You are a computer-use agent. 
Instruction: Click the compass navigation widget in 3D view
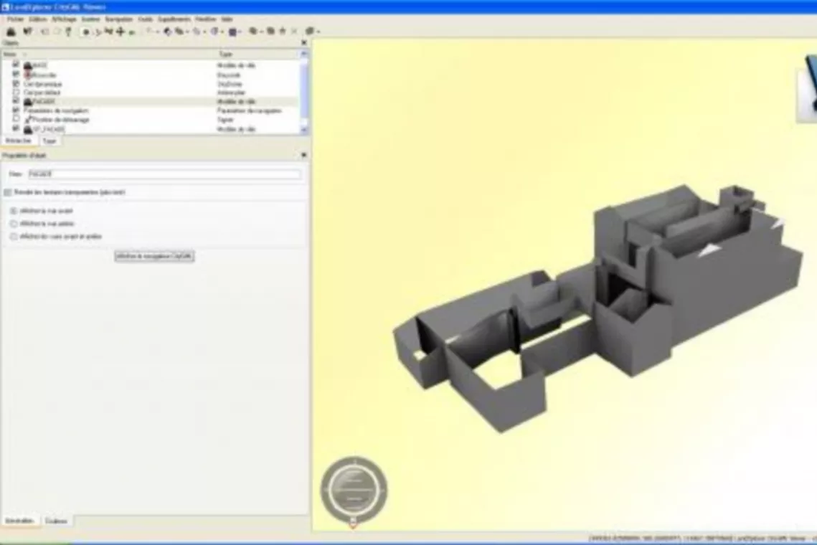(354, 489)
